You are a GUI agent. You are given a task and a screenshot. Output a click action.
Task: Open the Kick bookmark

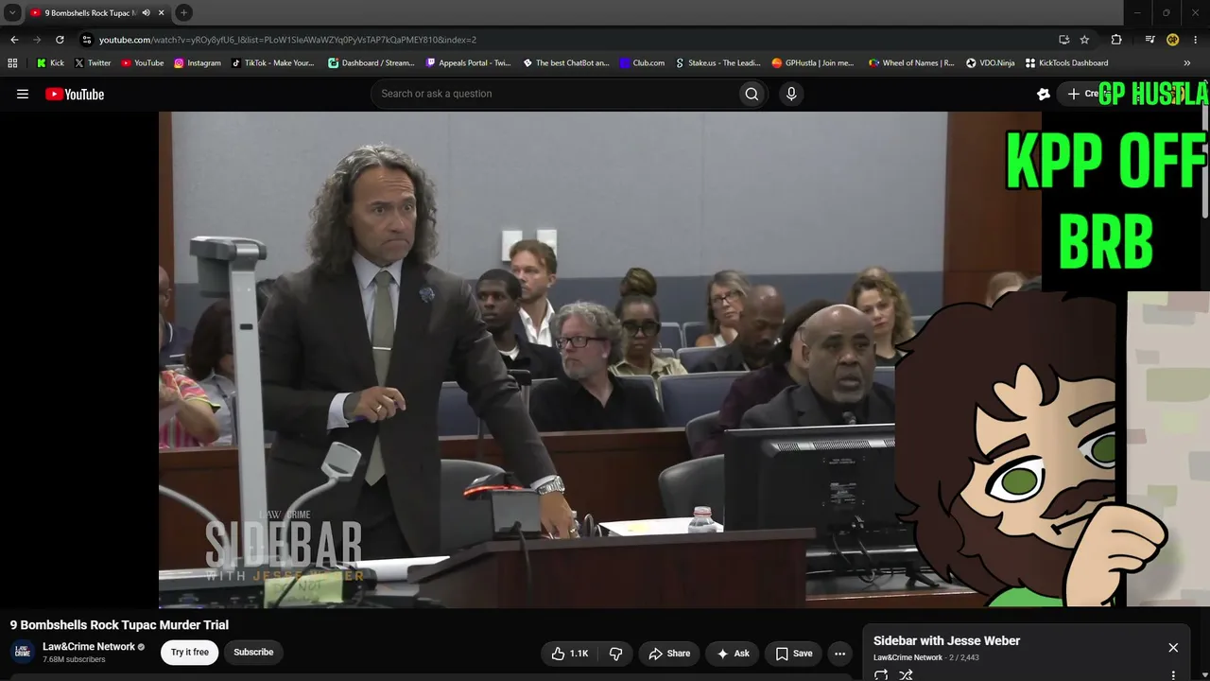[x=50, y=63]
